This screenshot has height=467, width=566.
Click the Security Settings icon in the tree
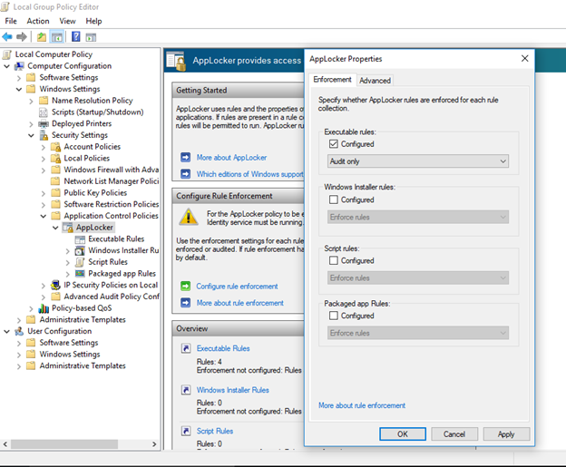[x=44, y=135]
